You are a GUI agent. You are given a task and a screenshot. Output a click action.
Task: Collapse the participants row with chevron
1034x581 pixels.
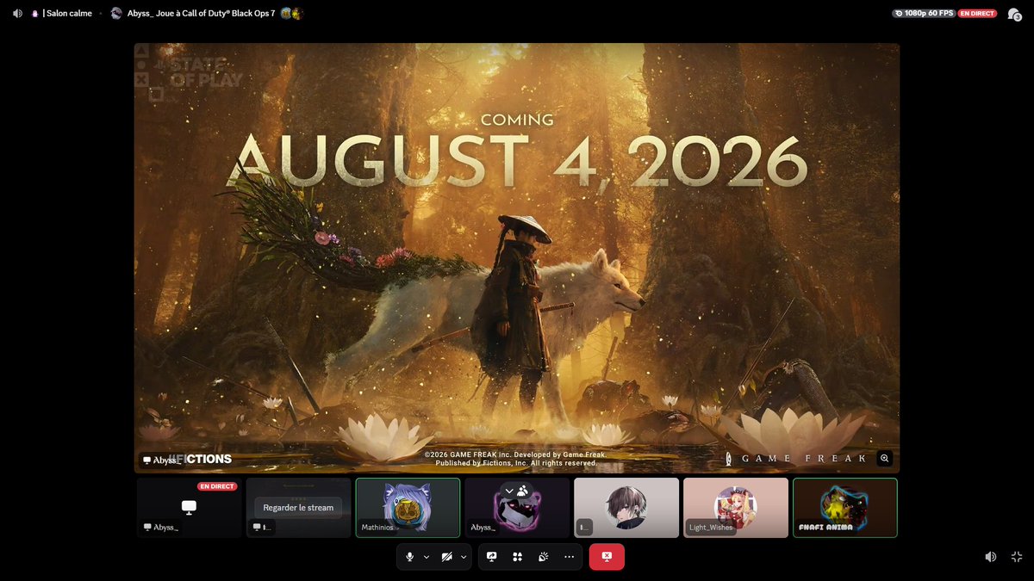pos(509,491)
